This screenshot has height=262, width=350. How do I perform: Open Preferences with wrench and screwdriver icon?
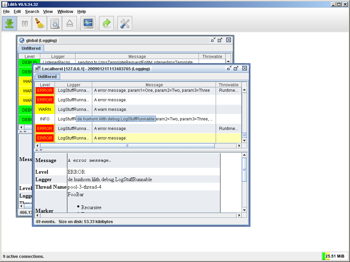125,24
